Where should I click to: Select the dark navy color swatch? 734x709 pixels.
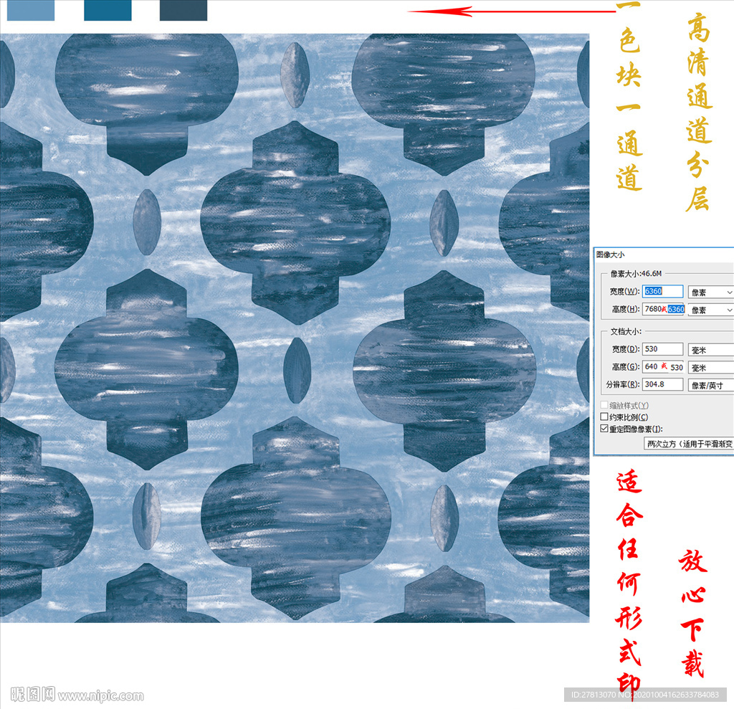click(x=183, y=10)
